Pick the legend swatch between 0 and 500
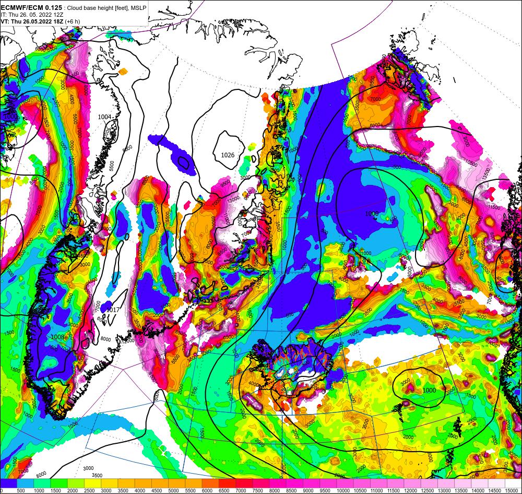This screenshot has height=494, width=522. (8, 484)
